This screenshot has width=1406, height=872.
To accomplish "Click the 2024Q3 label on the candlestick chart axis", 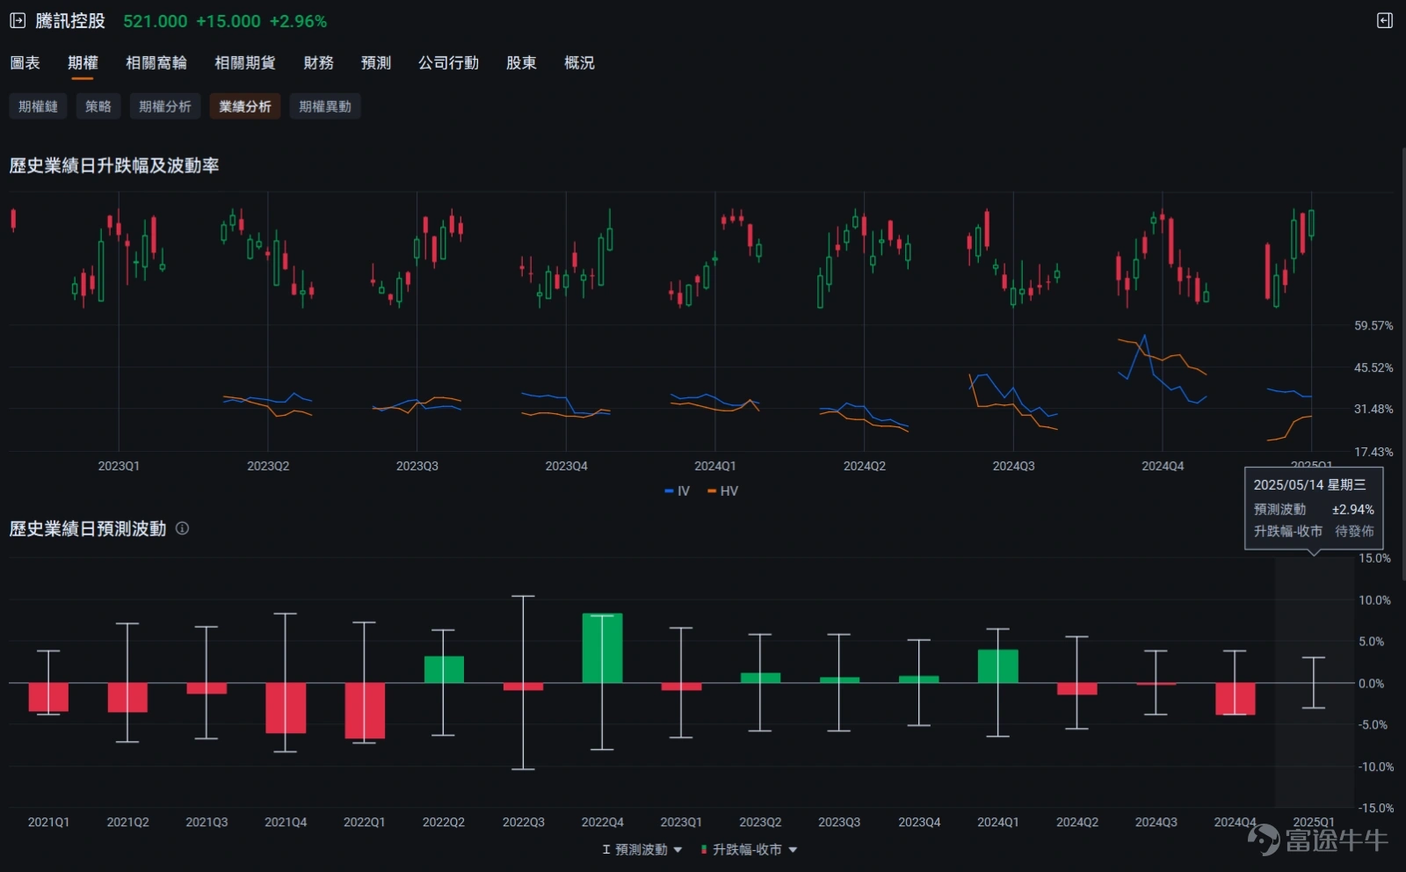I will 1013,466.
